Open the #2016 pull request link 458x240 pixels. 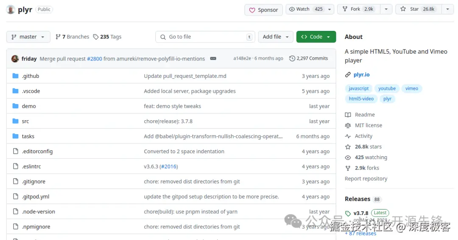(x=169, y=166)
